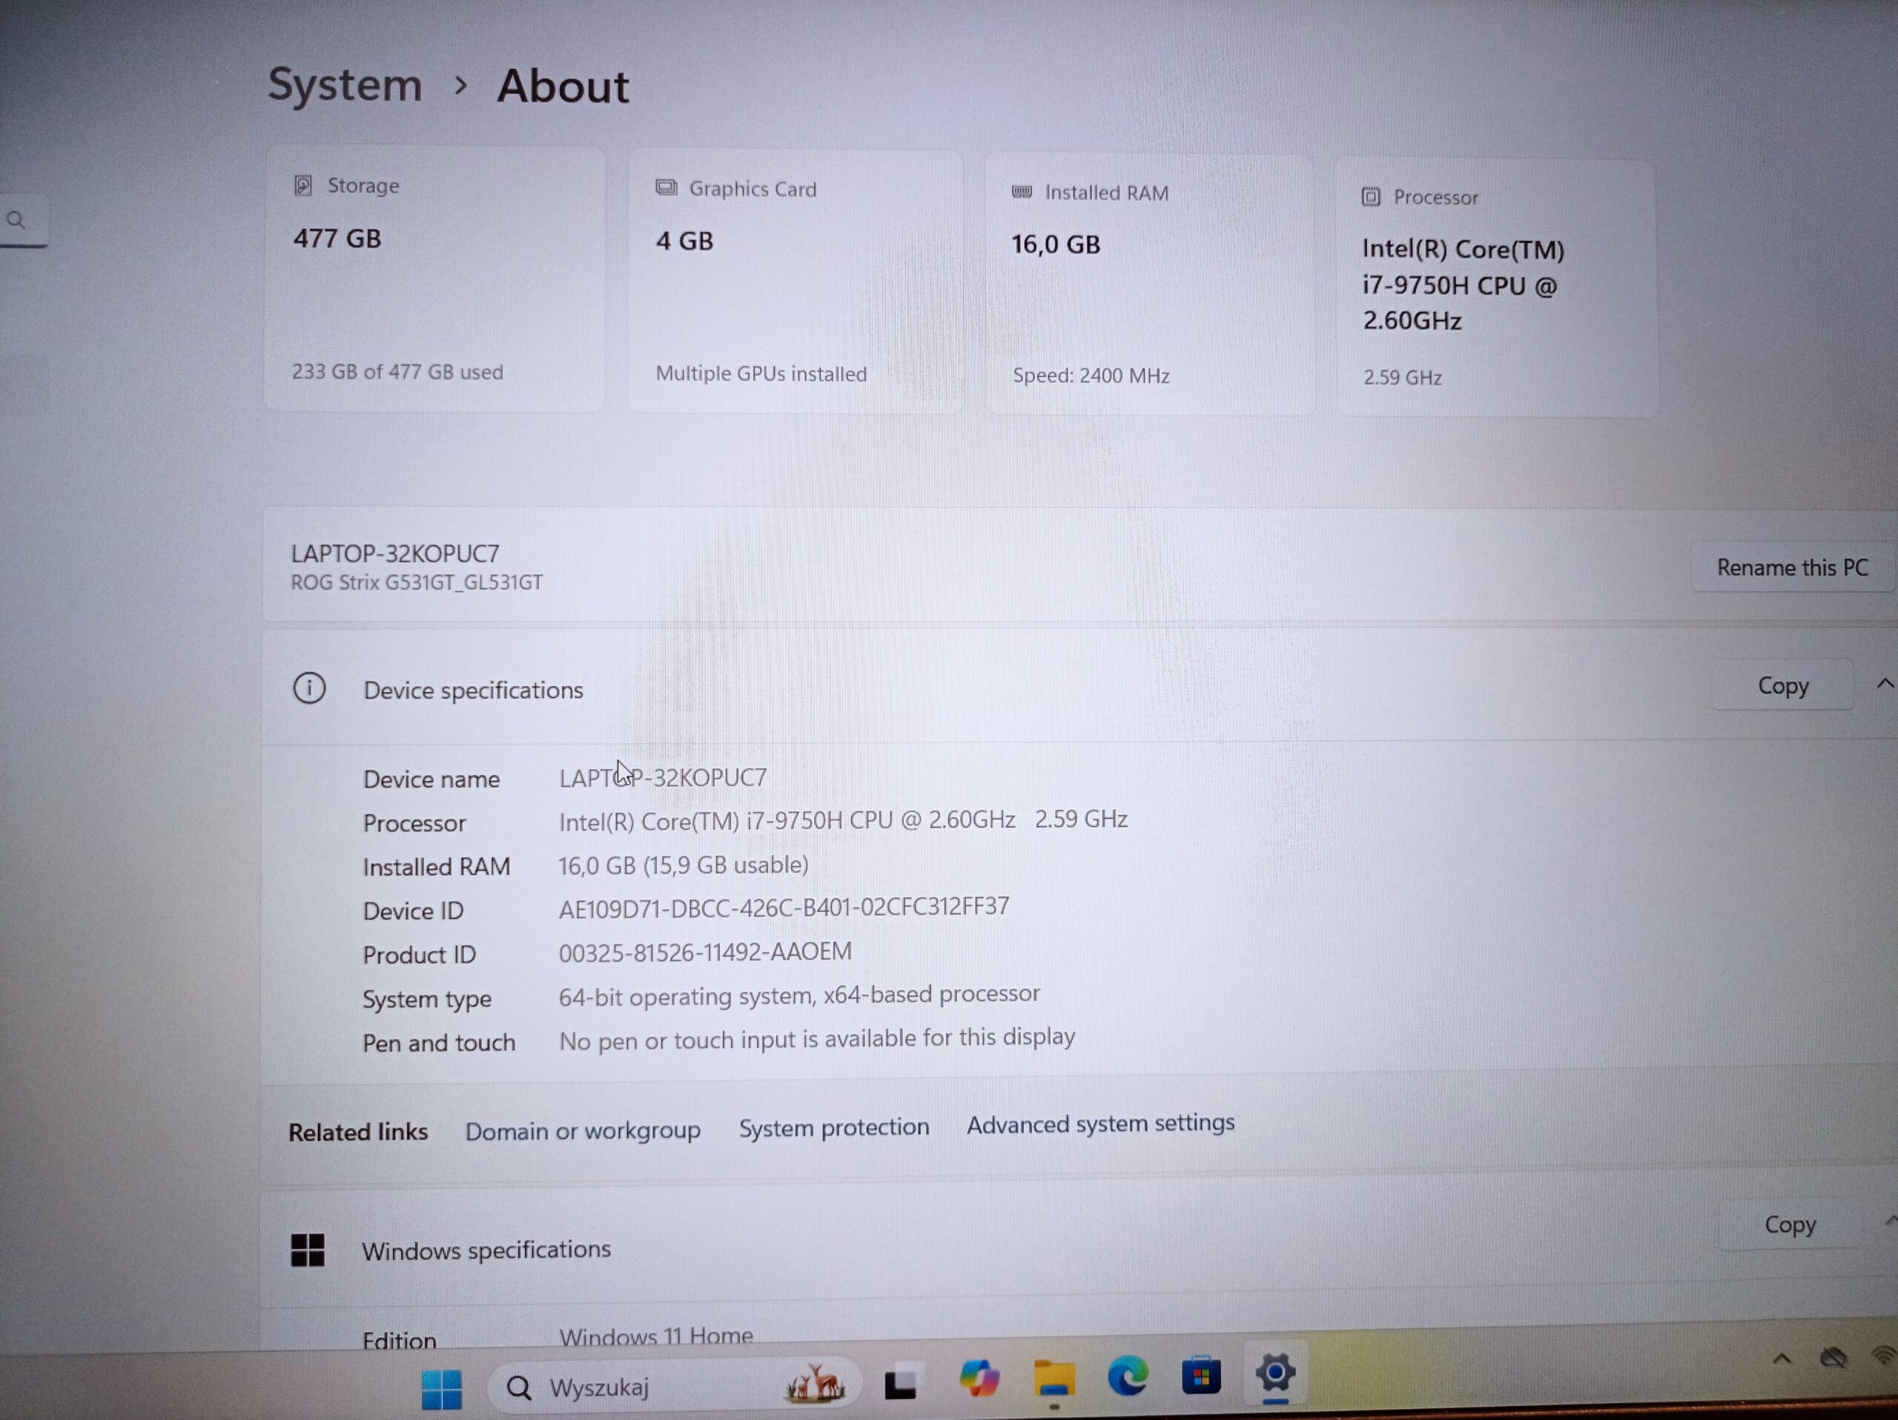
Task: Click the Processor card icon
Action: point(1370,197)
